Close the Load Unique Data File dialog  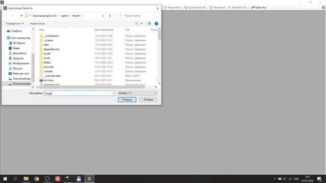pyautogui.click(x=157, y=8)
